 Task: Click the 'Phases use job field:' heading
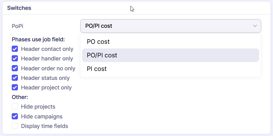point(38,39)
